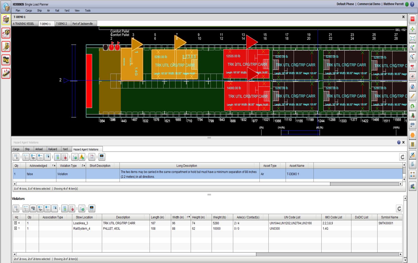Click the hazardous barrels icon in left sidebar
Viewport: 418px width, 263px height.
[6, 60]
